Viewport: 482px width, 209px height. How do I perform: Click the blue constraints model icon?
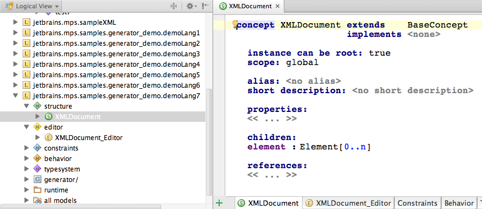37,148
